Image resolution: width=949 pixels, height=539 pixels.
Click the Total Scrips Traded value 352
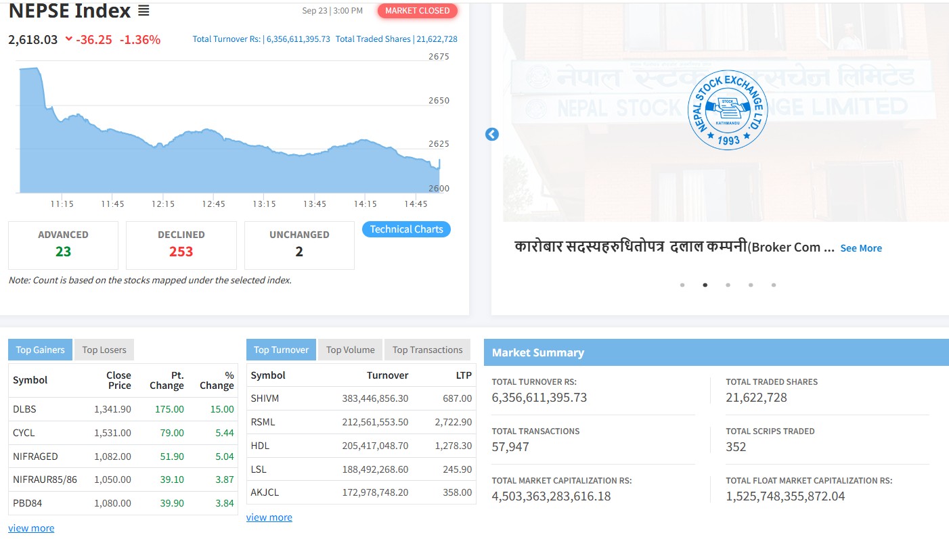tap(736, 447)
